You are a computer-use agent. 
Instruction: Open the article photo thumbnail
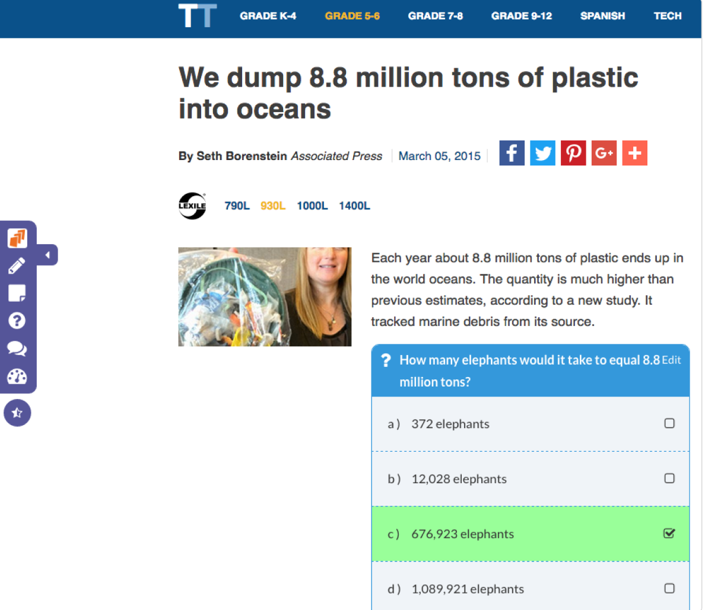point(265,296)
